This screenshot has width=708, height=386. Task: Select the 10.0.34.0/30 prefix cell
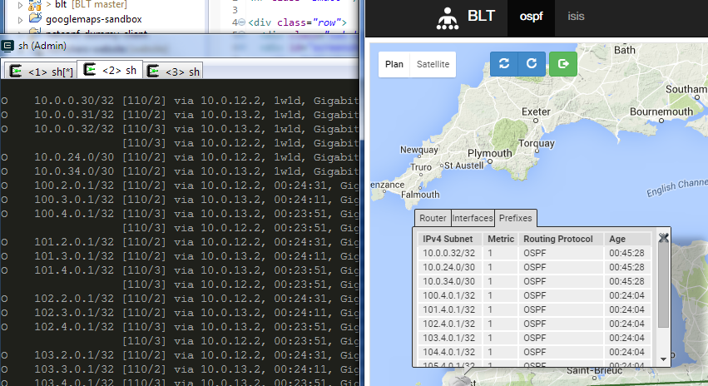448,281
